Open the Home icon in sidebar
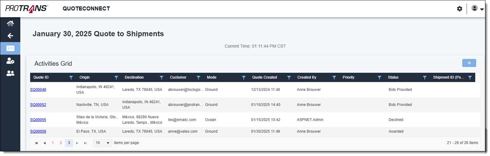Viewport: 490px width, 156px height. [10, 23]
